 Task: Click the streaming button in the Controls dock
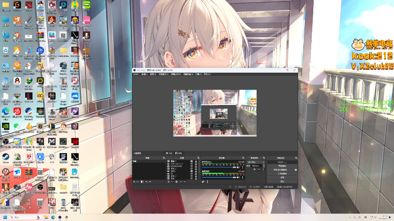click(x=282, y=162)
